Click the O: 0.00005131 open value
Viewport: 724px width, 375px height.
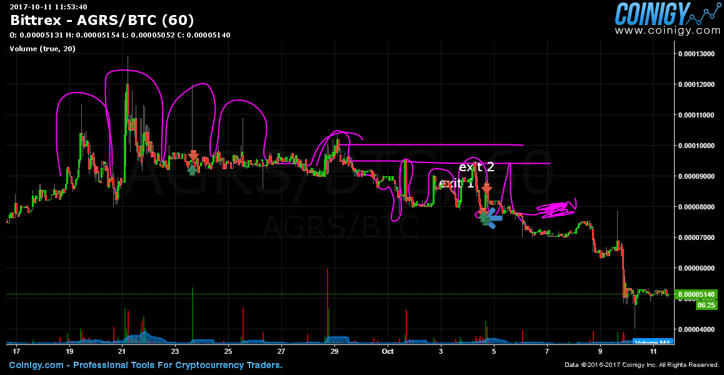[36, 35]
